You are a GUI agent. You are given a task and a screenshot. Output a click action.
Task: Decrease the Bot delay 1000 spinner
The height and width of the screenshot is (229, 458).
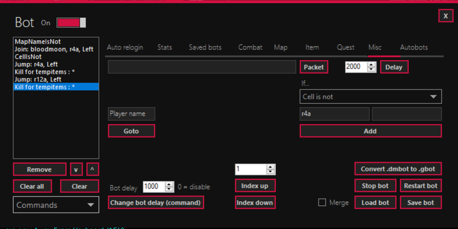(x=169, y=189)
